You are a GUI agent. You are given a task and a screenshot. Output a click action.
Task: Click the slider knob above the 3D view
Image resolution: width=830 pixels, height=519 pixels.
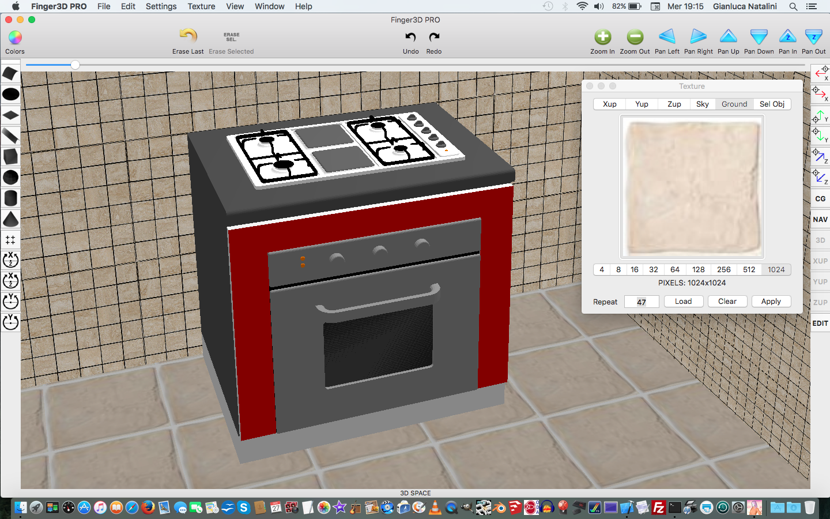tap(75, 65)
